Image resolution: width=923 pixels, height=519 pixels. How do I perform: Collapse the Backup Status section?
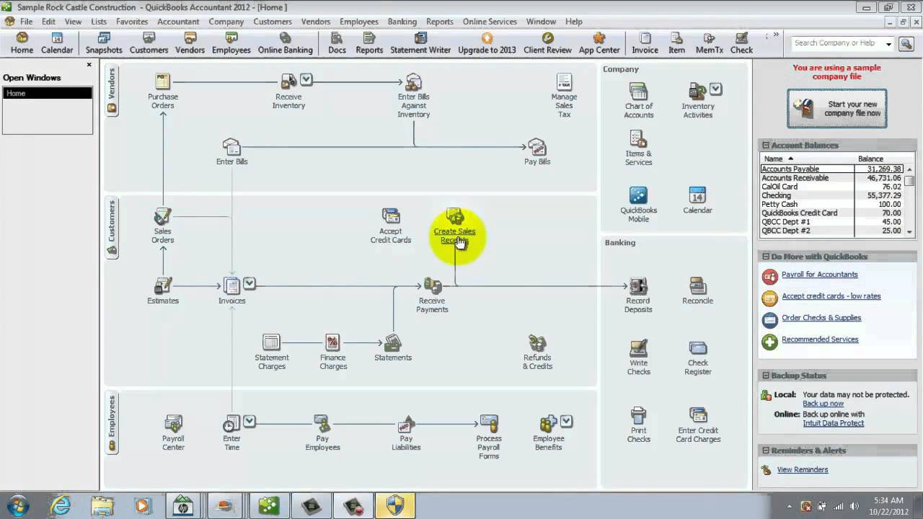[x=766, y=376]
